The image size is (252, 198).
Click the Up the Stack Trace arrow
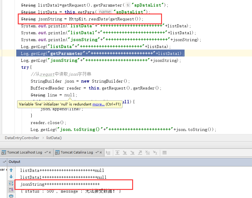[11, 170]
